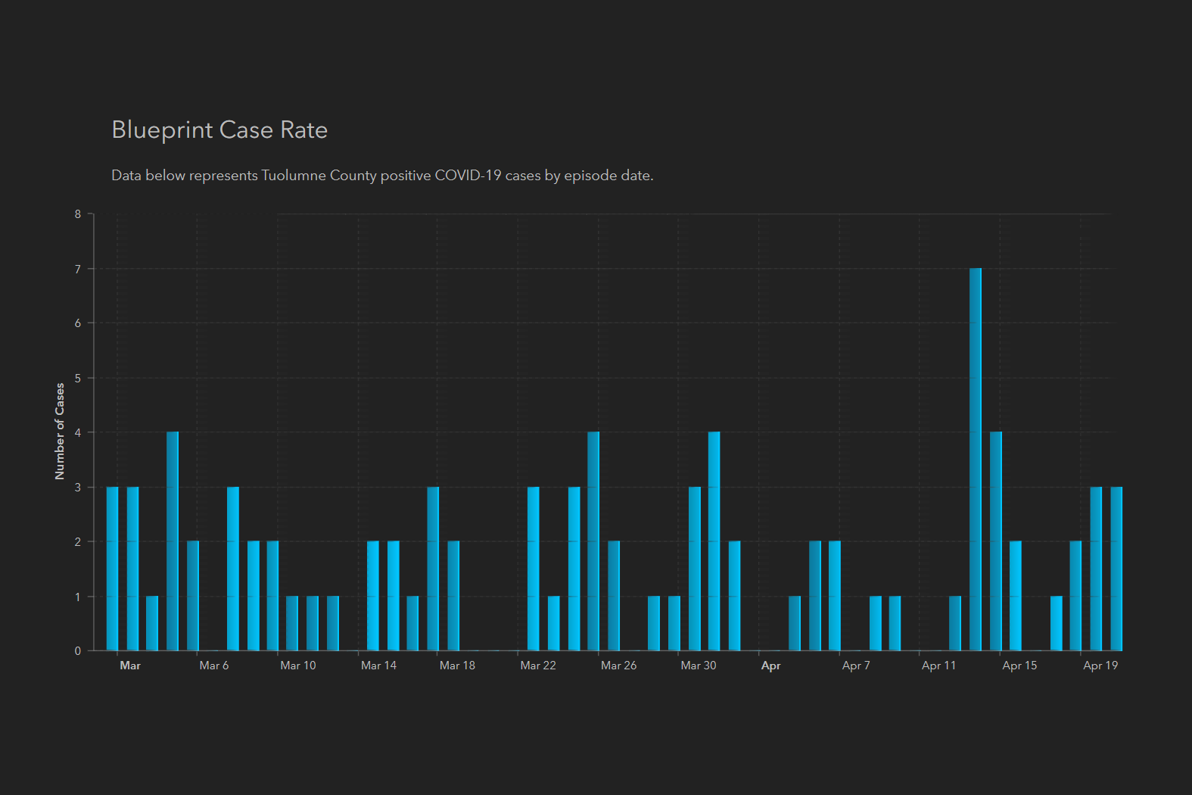Click the 'Mar 6' date label
Viewport: 1192px width, 795px height.
pyautogui.click(x=213, y=666)
